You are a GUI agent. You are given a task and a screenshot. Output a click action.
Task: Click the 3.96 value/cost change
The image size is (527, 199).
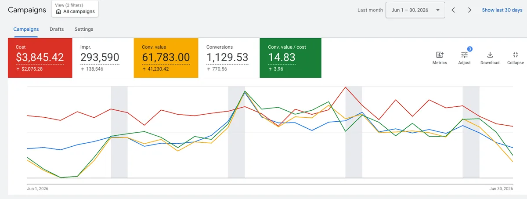(x=278, y=69)
